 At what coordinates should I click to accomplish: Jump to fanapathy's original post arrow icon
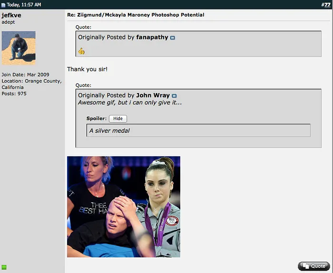(x=172, y=38)
